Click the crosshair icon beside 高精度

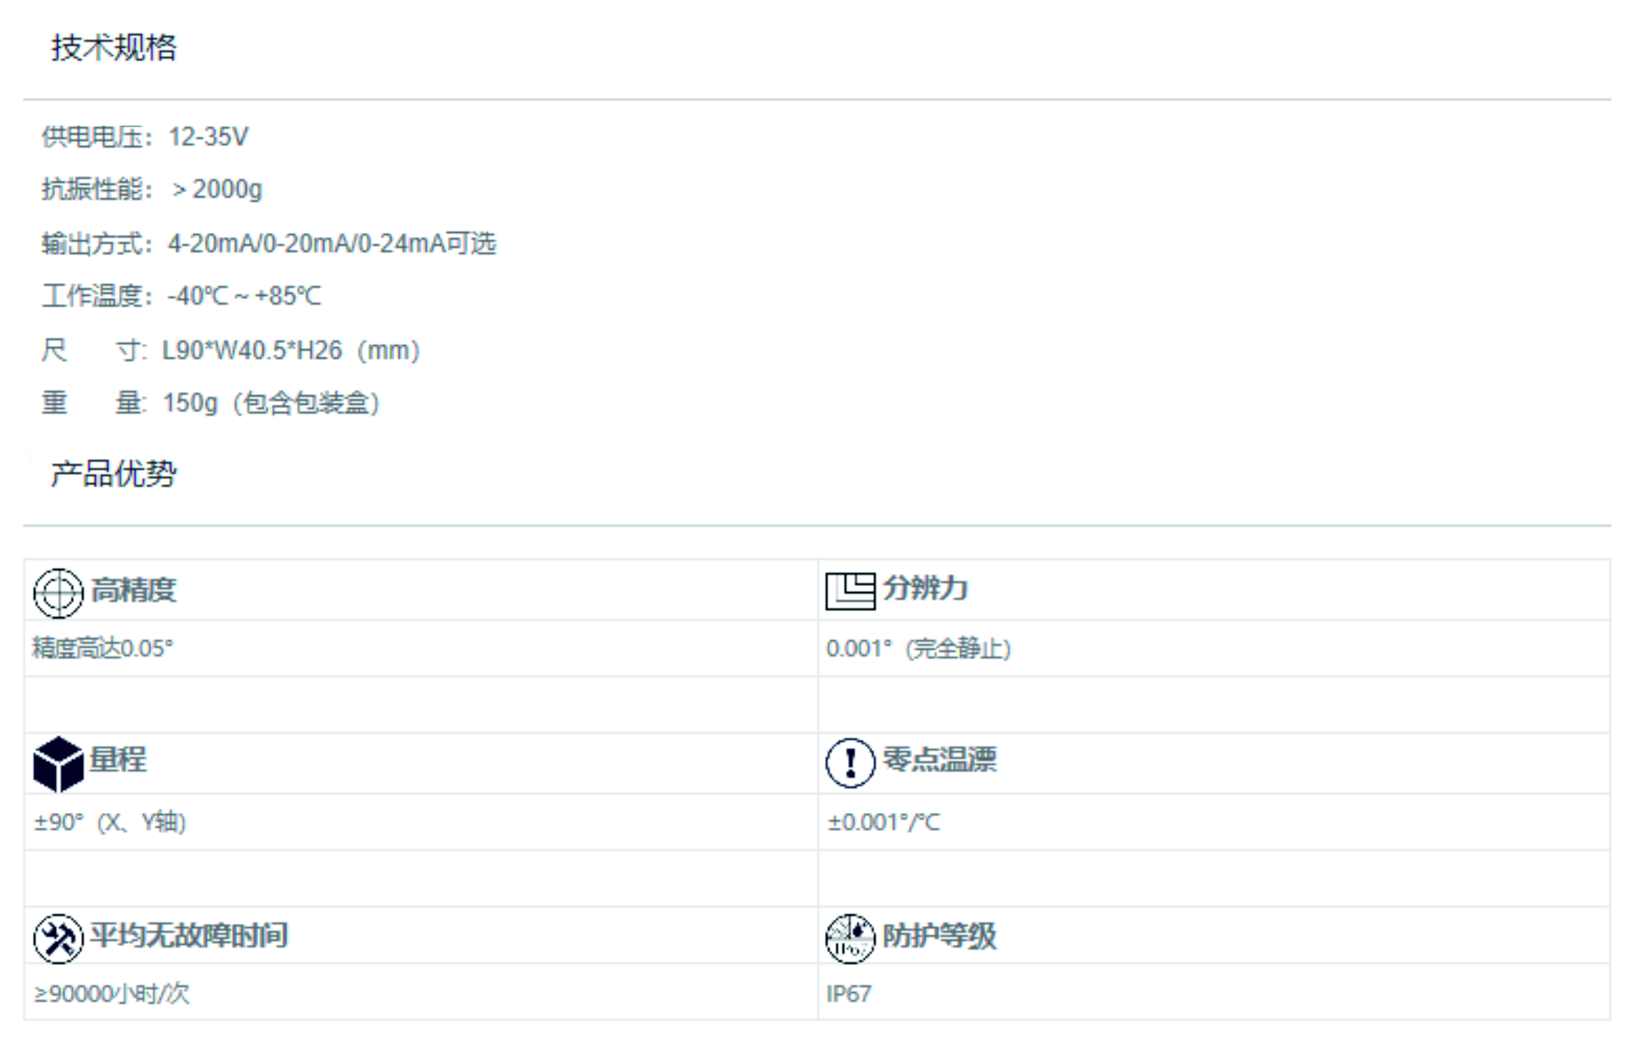click(x=58, y=593)
